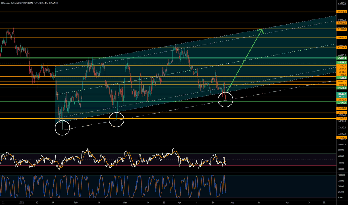Click the 54000.0 axis tick
348x205 pixels.
342,20
